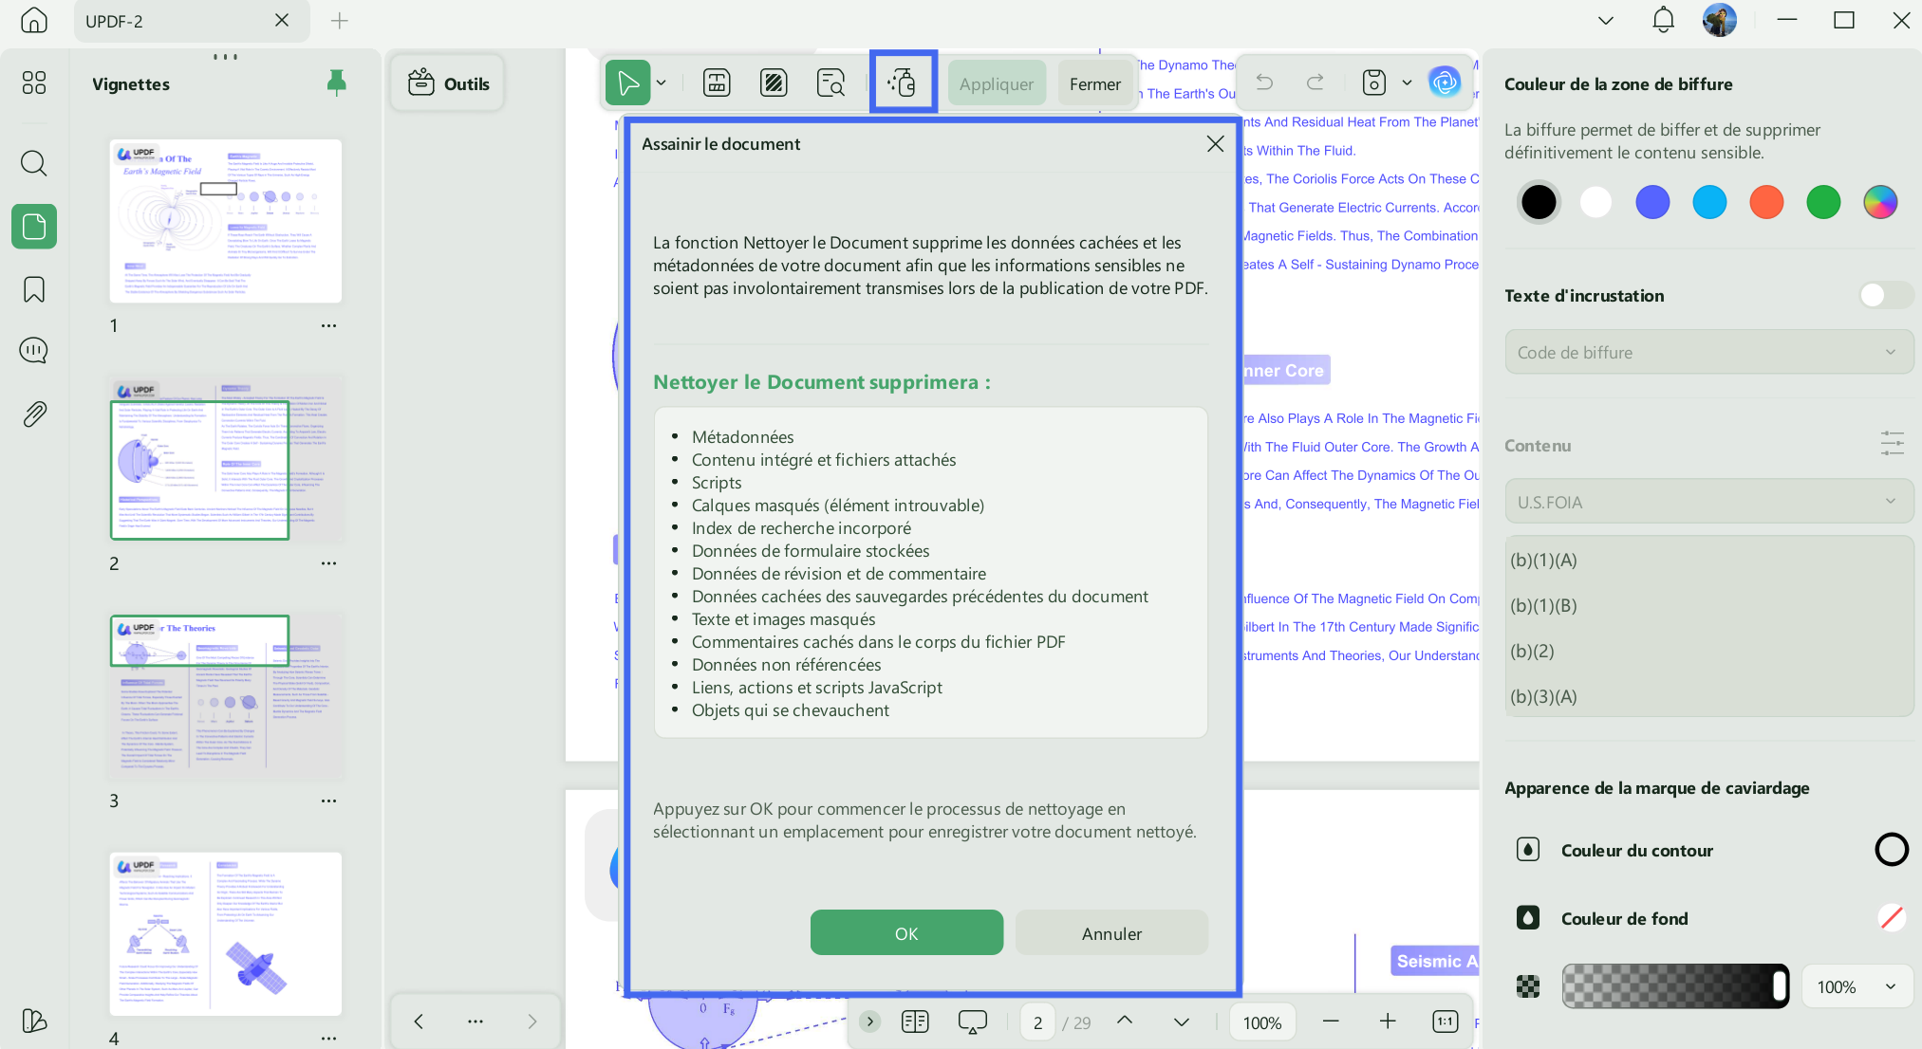Viewport: 1922px width, 1049px height.
Task: Open the search and redact tool
Action: (x=830, y=83)
